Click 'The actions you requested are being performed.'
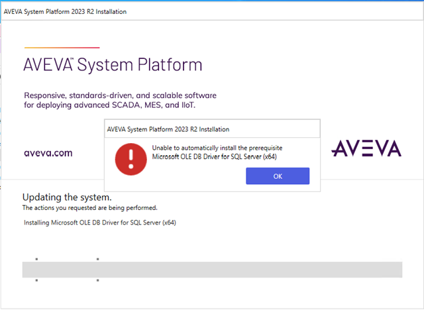424x310 pixels. [90, 208]
